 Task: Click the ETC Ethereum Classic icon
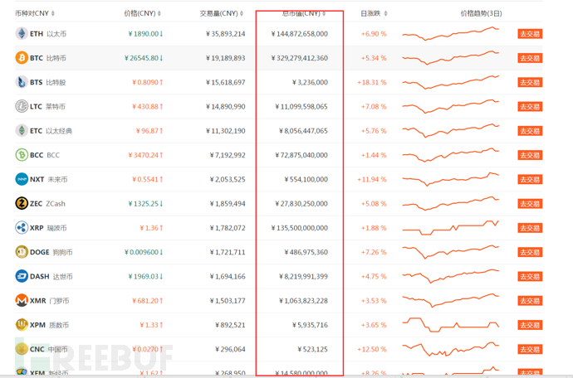point(22,131)
